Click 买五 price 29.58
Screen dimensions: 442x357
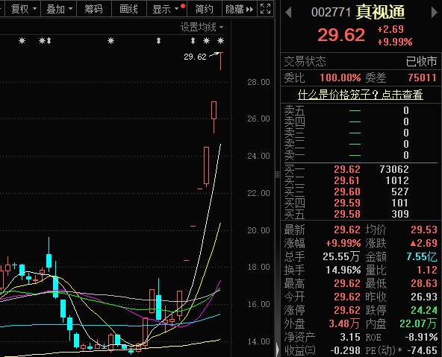[347, 215]
